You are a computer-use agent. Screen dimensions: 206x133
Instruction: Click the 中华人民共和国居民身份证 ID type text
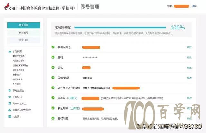click(x=97, y=88)
